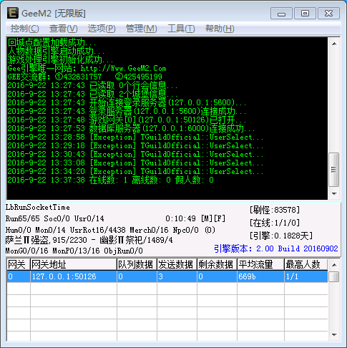347x348 pixels.
Task: Open the 帮助(H) menu
Action: 220,29
